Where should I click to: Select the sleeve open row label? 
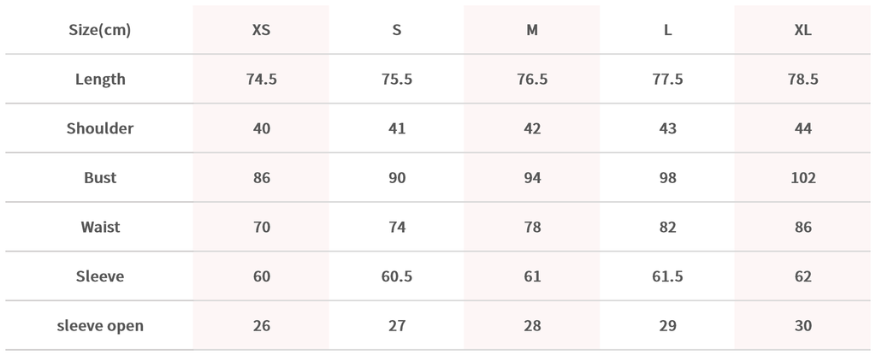(x=100, y=326)
